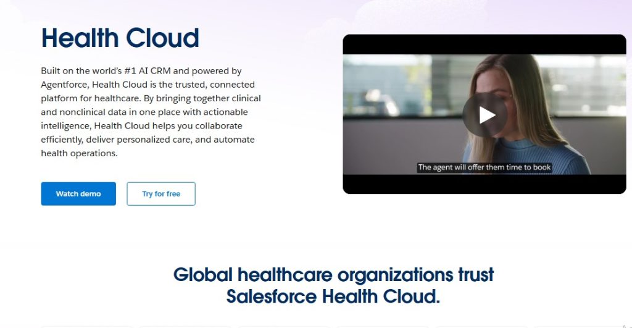
Task: Click the Health Cloud heading
Action: 120,38
